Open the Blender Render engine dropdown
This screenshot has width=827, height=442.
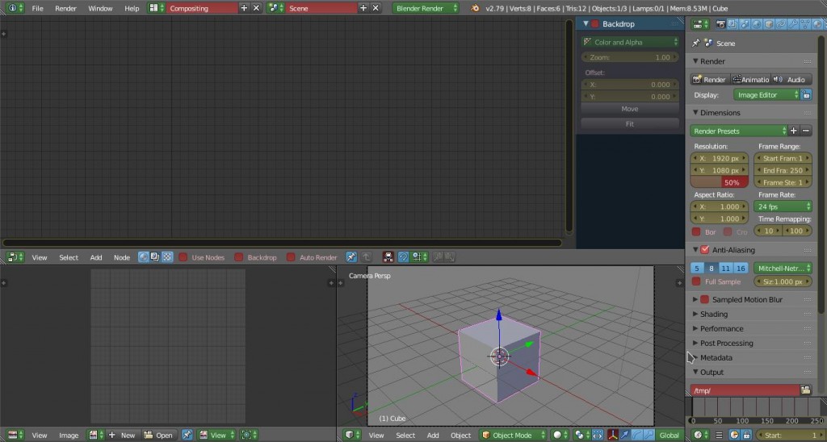[x=426, y=8]
